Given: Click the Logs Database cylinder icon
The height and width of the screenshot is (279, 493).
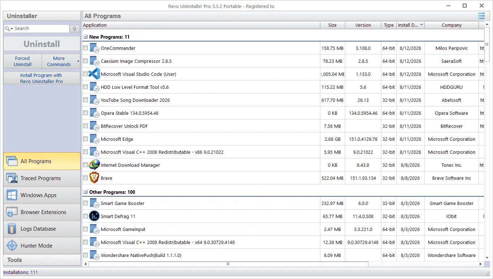Looking at the screenshot, I should (x=12, y=229).
